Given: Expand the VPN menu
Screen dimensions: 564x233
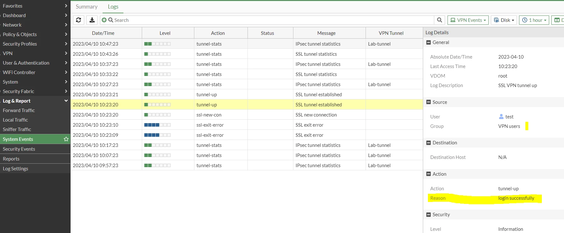Looking at the screenshot, I should click(x=35, y=53).
